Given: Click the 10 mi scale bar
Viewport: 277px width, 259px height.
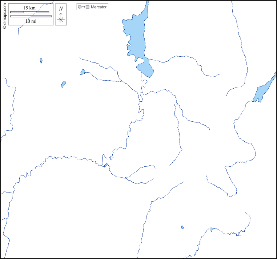Looking at the screenshot, I should (31, 16).
